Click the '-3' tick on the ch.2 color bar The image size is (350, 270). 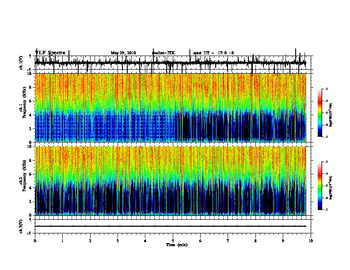click(x=326, y=162)
